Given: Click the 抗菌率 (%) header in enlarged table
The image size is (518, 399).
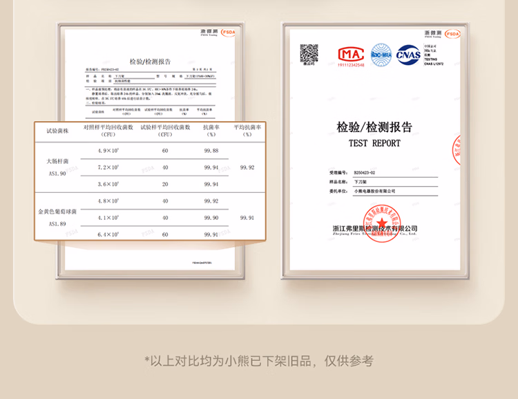Looking at the screenshot, I should tap(211, 131).
